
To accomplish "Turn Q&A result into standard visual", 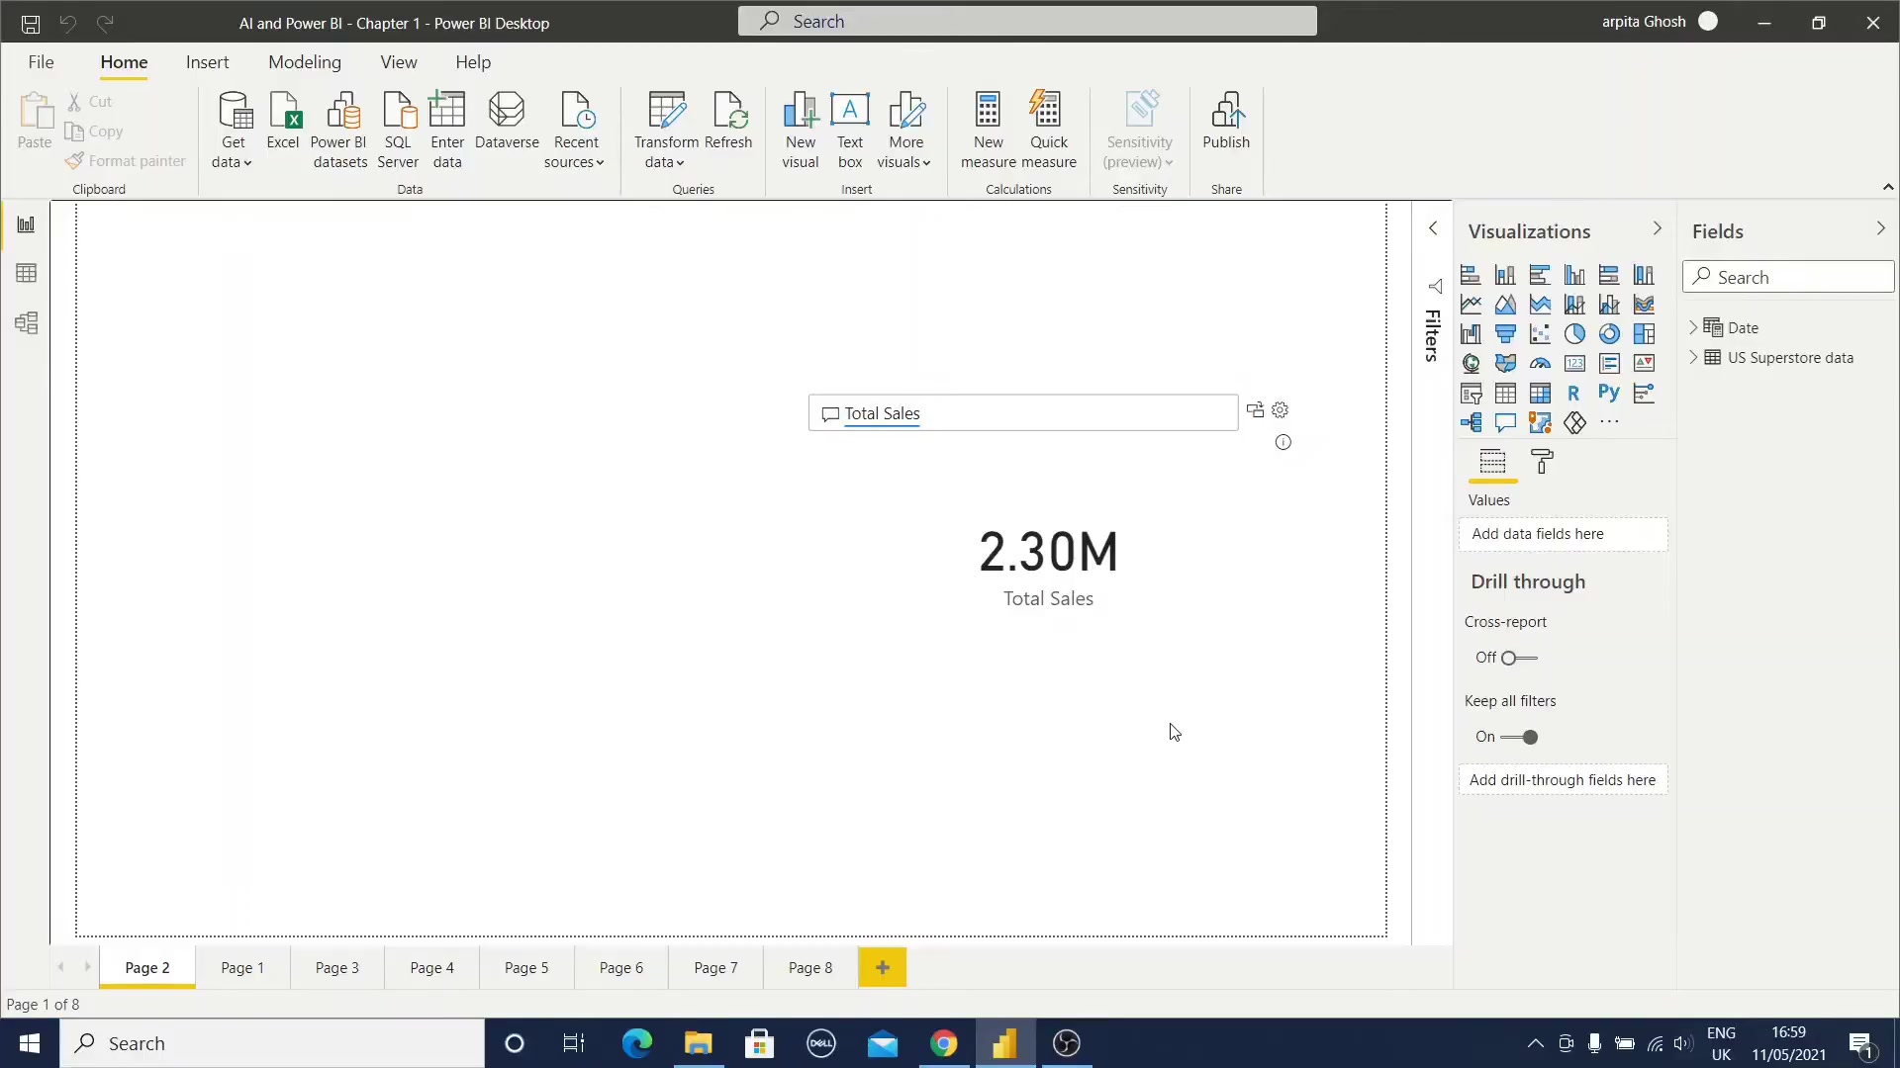I will tap(1255, 409).
